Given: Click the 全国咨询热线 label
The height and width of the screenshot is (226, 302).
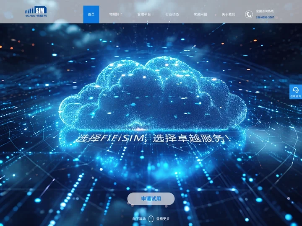Looking at the screenshot, I should click(265, 11).
